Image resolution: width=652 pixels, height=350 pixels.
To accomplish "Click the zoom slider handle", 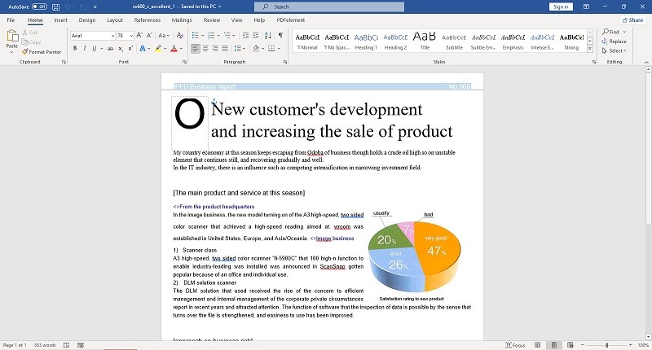I will click(x=606, y=345).
